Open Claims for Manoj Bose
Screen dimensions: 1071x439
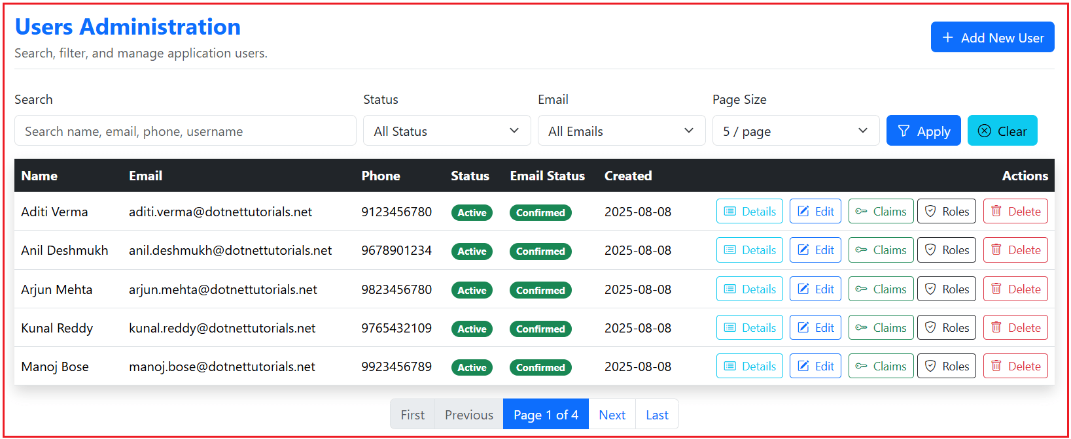(x=881, y=366)
